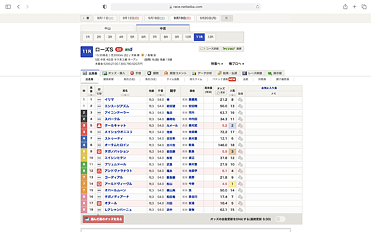Focus the race.netkeiba.com address bar

tap(185, 7)
